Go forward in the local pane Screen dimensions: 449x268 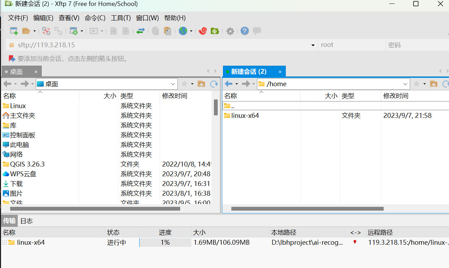(x=24, y=84)
